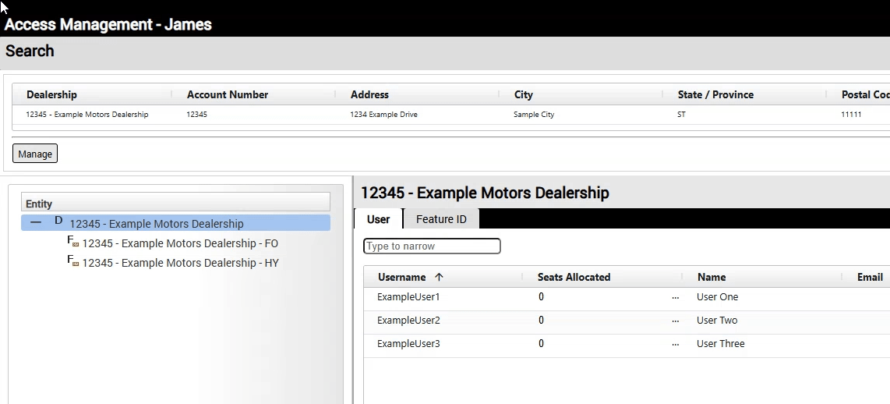Open the ellipsis for ExampleUser3 seats
This screenshot has width=890, height=404.
pos(675,344)
